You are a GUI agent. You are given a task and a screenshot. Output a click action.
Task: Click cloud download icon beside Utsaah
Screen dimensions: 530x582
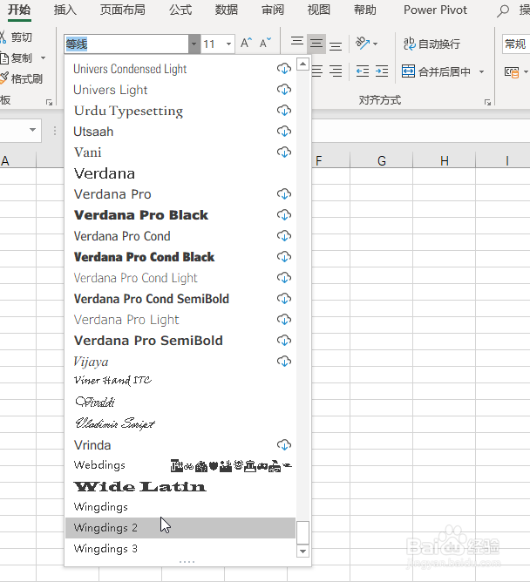point(284,131)
